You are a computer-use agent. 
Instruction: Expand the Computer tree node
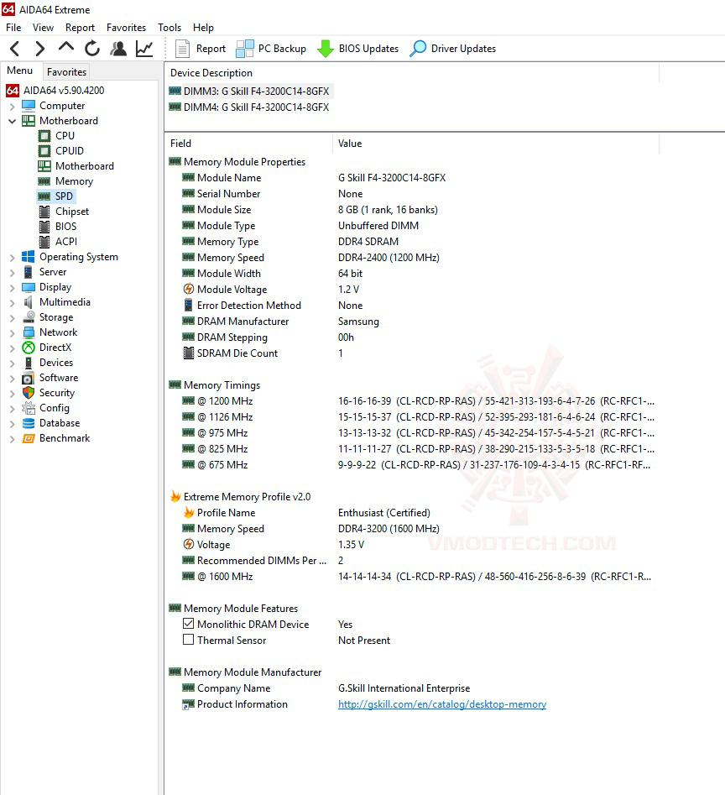coord(12,106)
